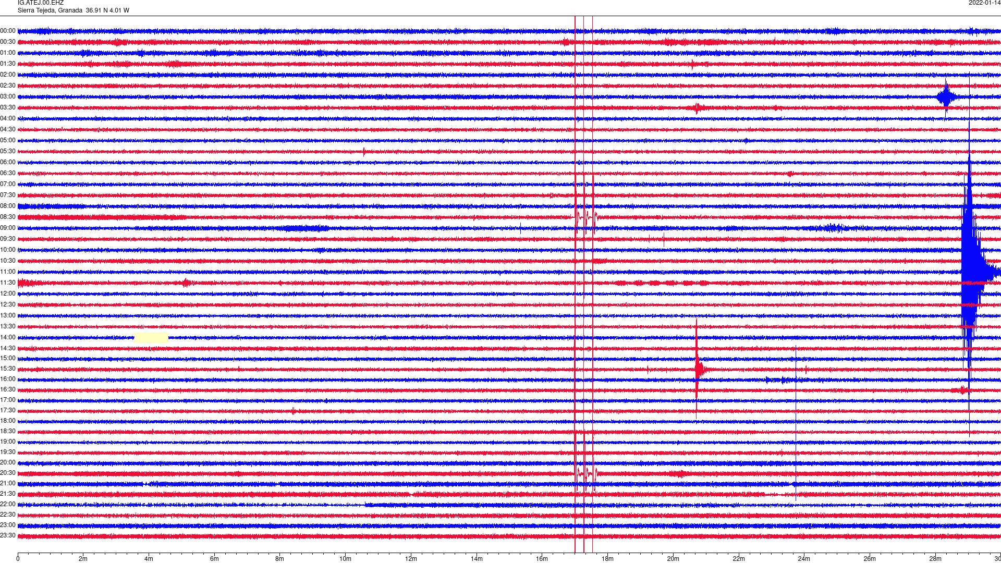Click the station code IG.ATEJ.00.EHZ

[41, 3]
